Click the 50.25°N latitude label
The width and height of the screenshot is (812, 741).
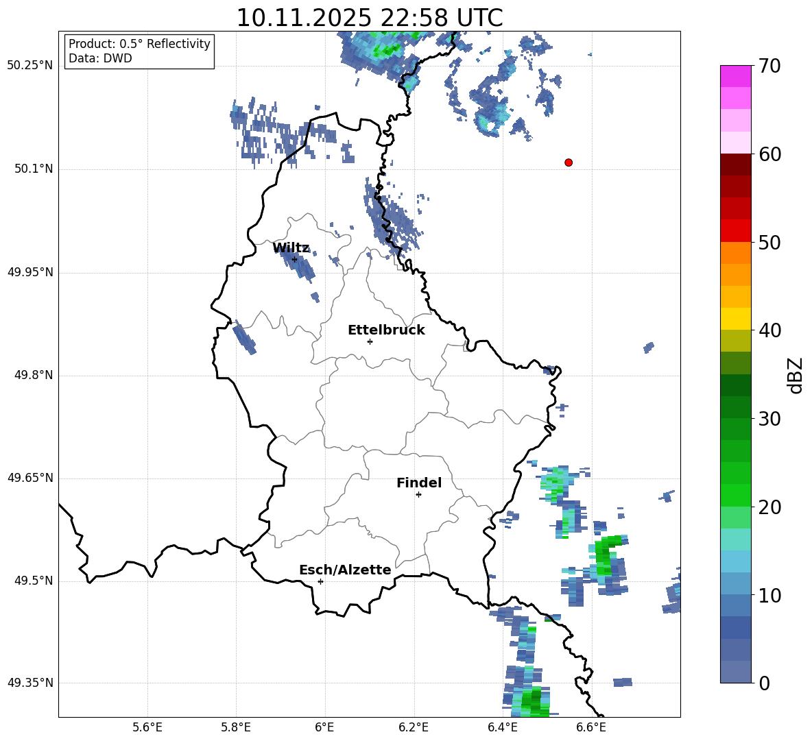[x=30, y=66]
